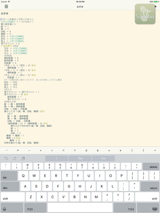Screen dimensions: 160x213
Task: Tap the A key
Action: pyautogui.click(x=25, y=186)
